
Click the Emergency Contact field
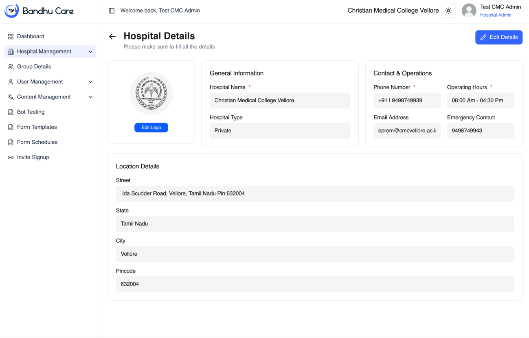click(x=481, y=130)
